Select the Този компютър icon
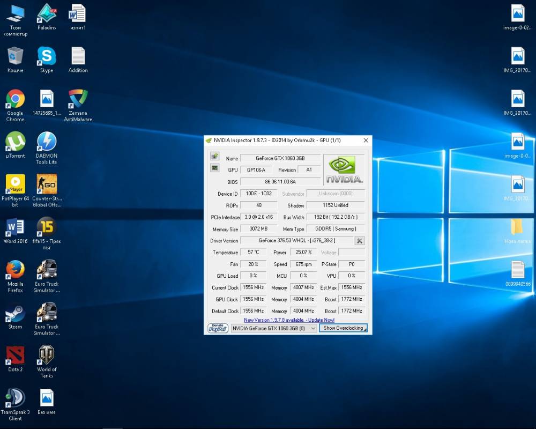Viewport: 536px width, 429px height. [15, 20]
